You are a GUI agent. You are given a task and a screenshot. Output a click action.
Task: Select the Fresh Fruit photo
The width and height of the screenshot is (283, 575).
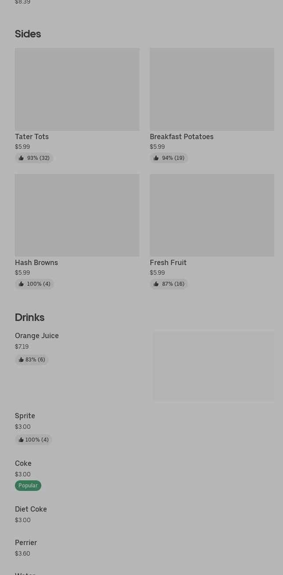pos(212,215)
